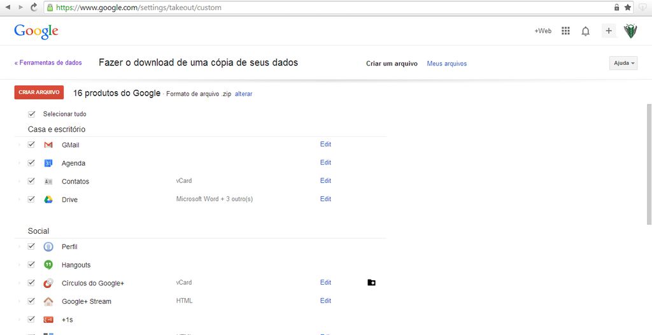Viewport: 652px width, 335px height.
Task: Expand the Contatos row arrow
Action: [19, 182]
